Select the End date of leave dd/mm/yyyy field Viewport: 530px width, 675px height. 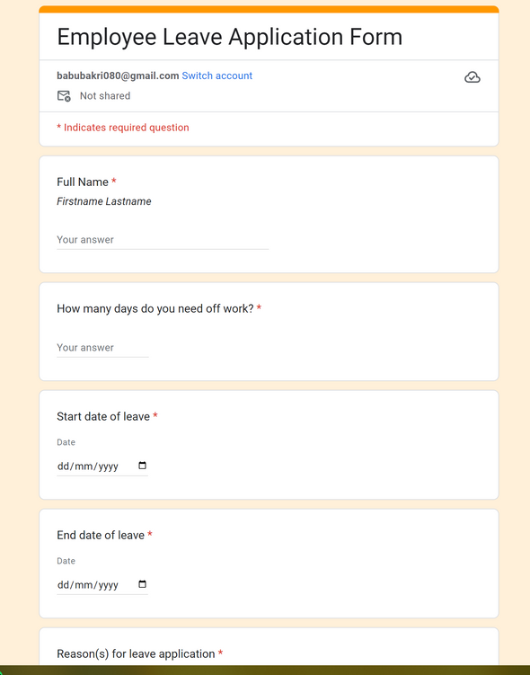(102, 584)
